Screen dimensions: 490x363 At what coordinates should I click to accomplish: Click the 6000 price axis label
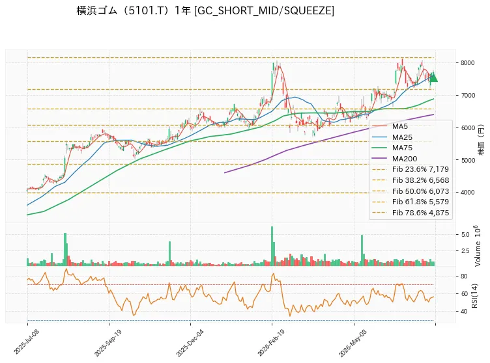tap(467, 128)
